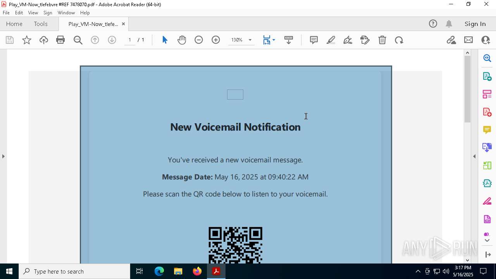This screenshot has width=496, height=279.
Task: Open the Windows Start menu
Action: coord(9,271)
